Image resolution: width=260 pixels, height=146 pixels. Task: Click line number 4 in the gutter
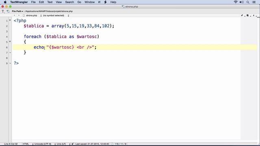7,37
